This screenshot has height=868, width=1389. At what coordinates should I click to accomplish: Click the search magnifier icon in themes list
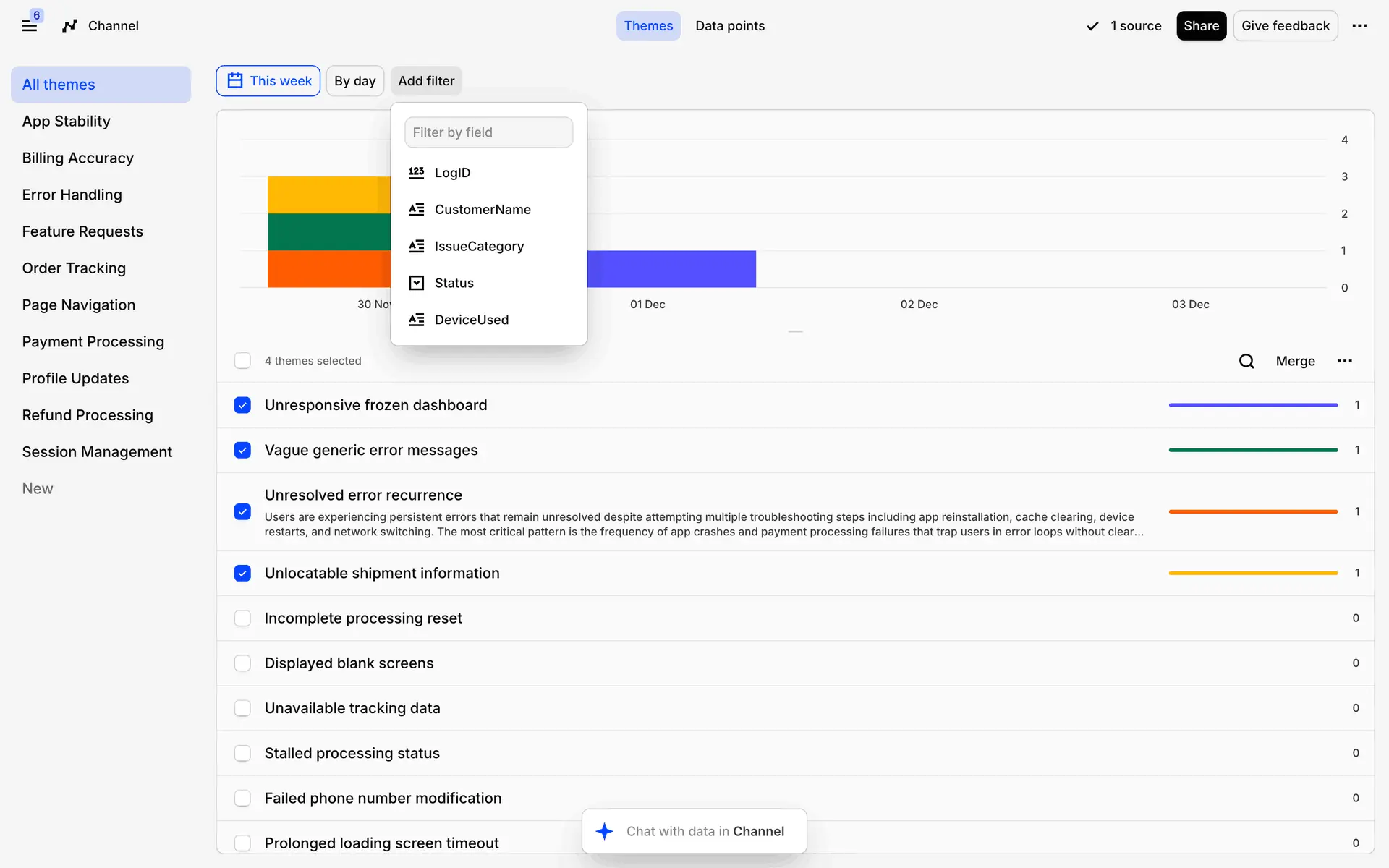tap(1246, 361)
